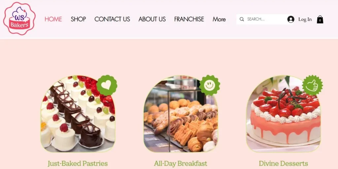This screenshot has height=169, width=338.
Task: Click the Divine Desserts heading
Action: click(283, 163)
